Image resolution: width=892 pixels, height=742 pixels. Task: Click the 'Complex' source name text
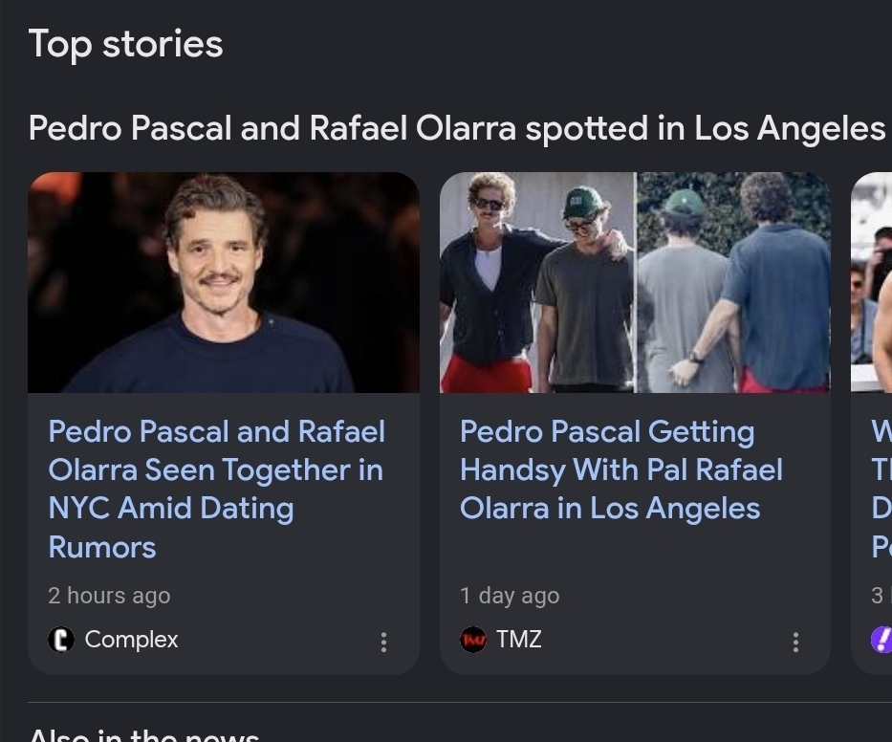point(131,640)
